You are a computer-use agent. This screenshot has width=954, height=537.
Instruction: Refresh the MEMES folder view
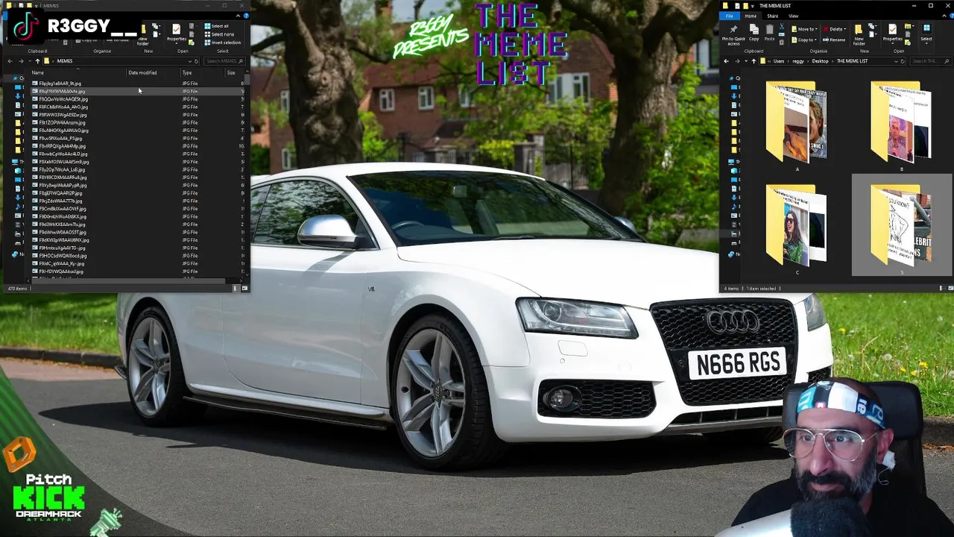tap(196, 61)
